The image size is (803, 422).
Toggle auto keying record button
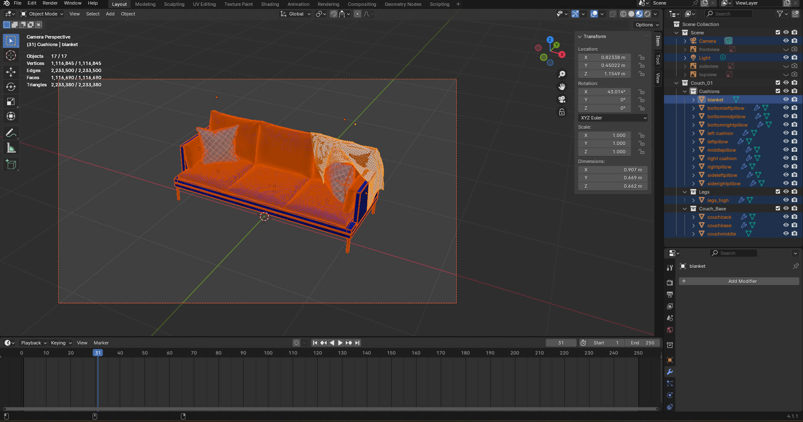tap(296, 343)
